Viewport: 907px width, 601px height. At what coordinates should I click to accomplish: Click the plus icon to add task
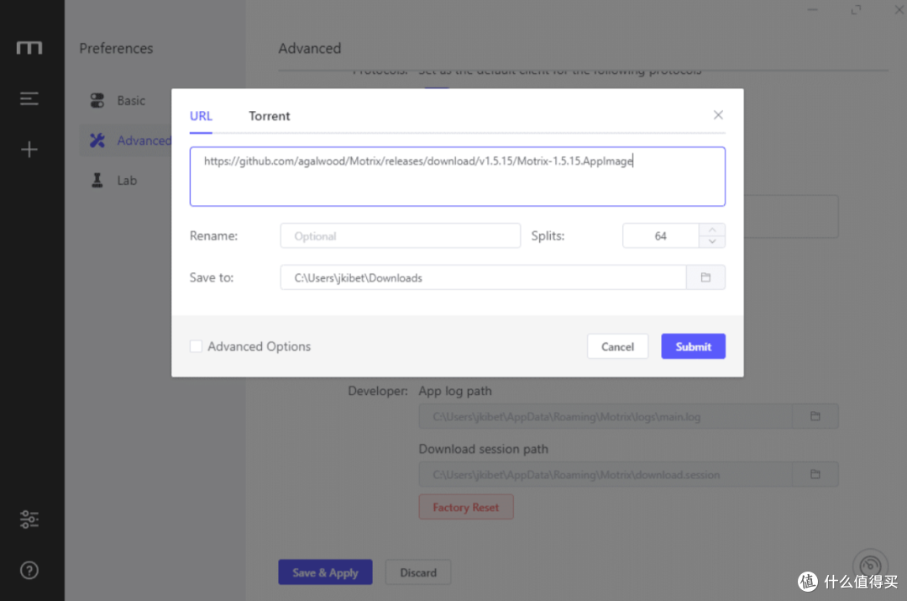pyautogui.click(x=29, y=150)
